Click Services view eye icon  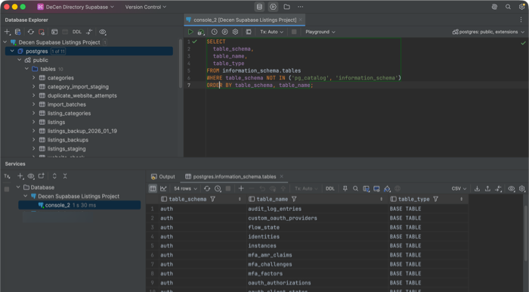(31, 176)
